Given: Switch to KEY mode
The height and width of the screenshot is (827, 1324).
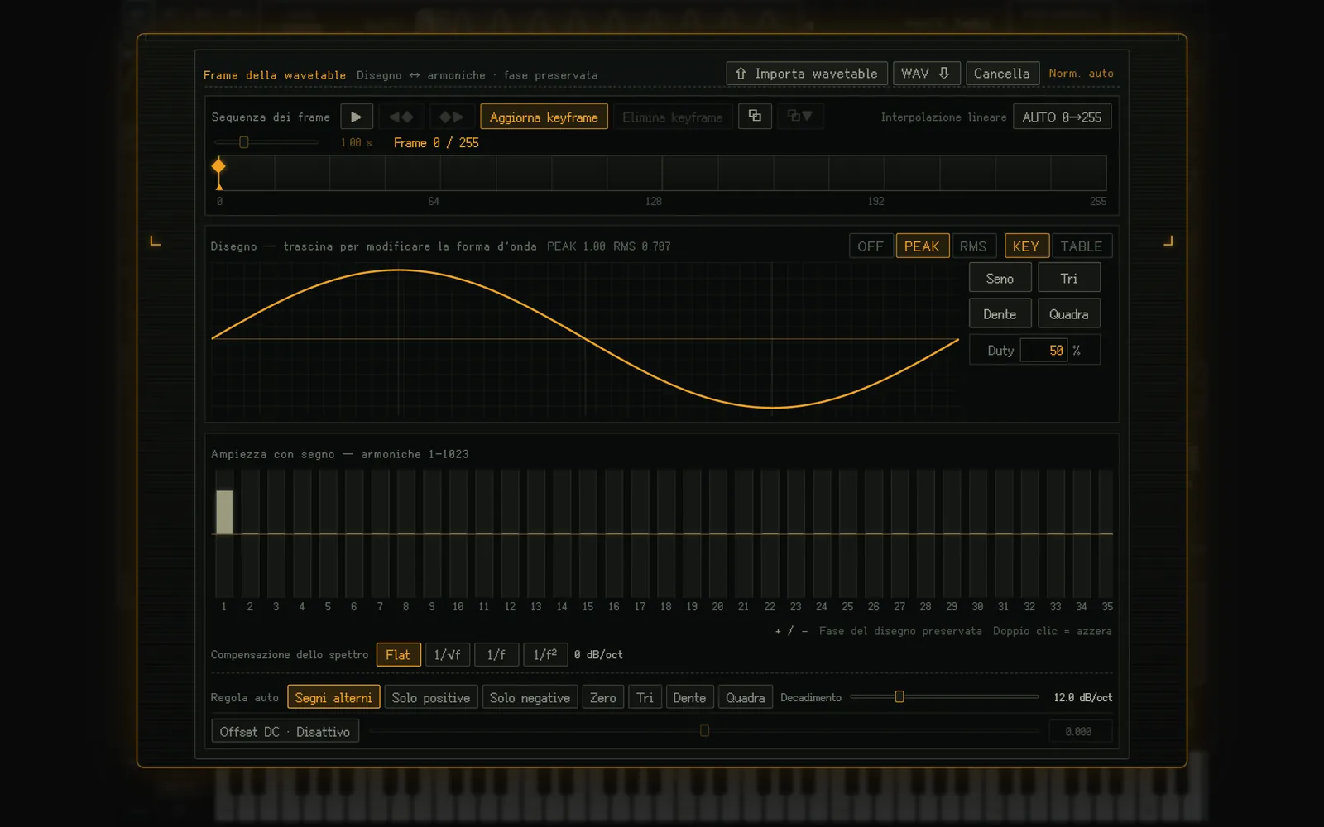Looking at the screenshot, I should tap(1026, 246).
